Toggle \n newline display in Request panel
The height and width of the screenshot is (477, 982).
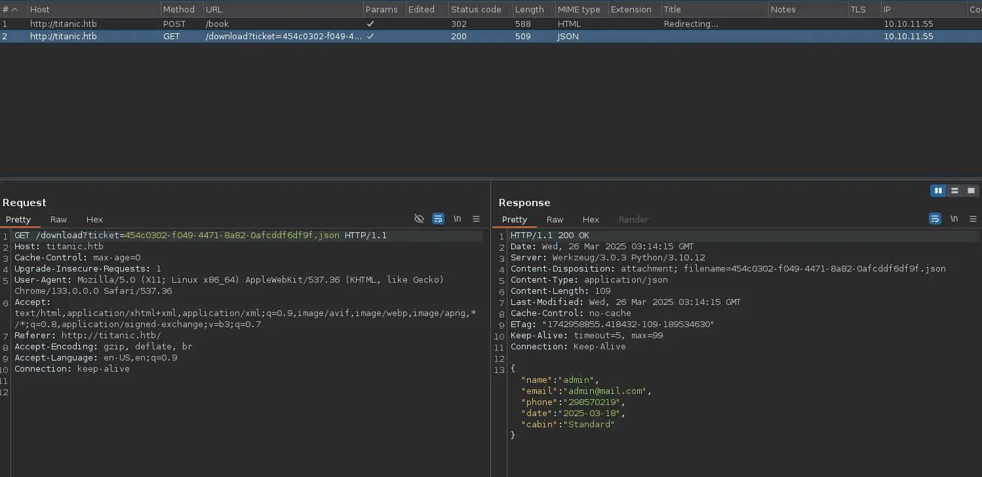458,219
